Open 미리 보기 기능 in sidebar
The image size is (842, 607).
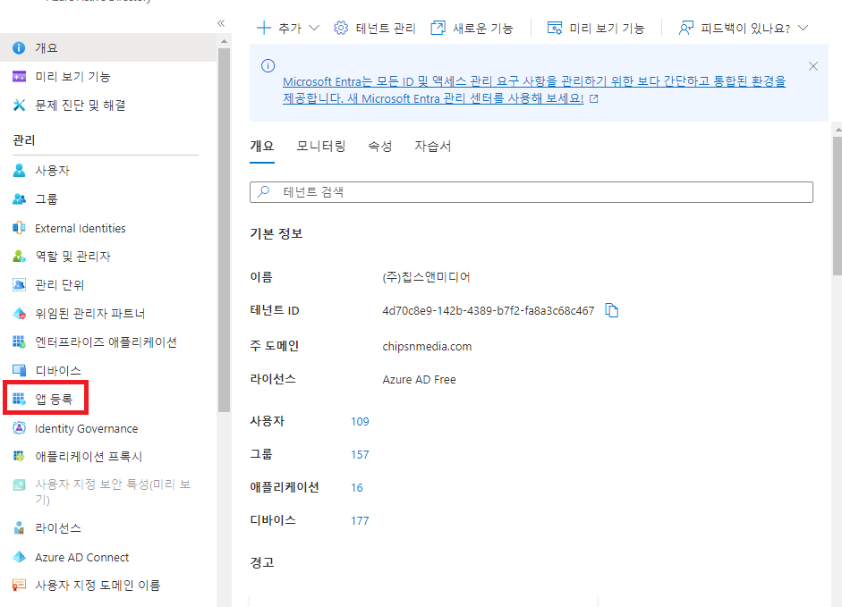tap(72, 77)
